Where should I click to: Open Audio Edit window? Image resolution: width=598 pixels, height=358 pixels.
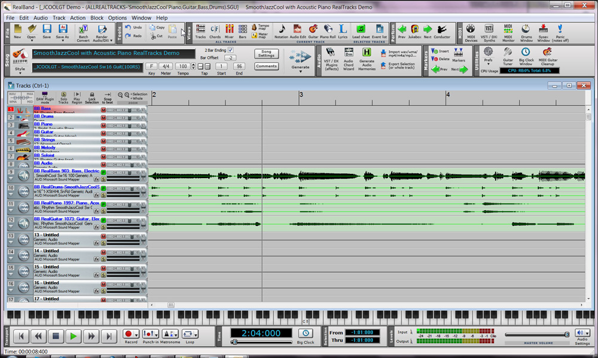297,31
